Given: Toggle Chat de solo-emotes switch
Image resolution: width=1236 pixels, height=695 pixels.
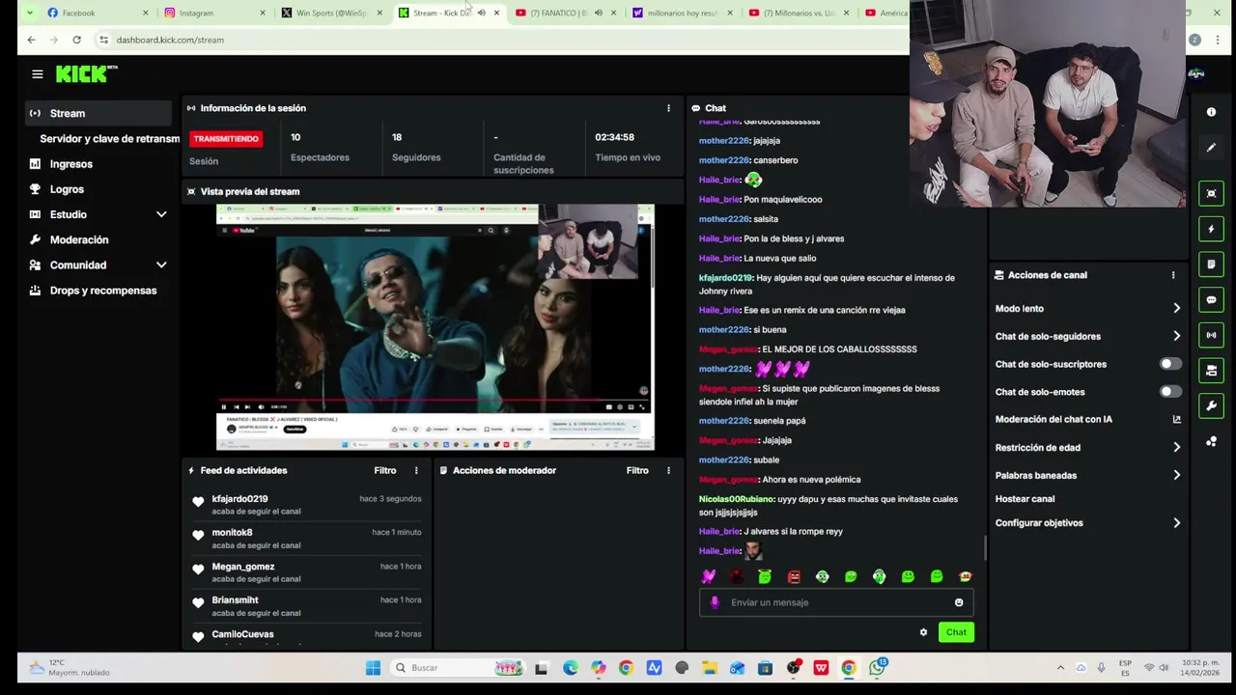Looking at the screenshot, I should click(1168, 392).
